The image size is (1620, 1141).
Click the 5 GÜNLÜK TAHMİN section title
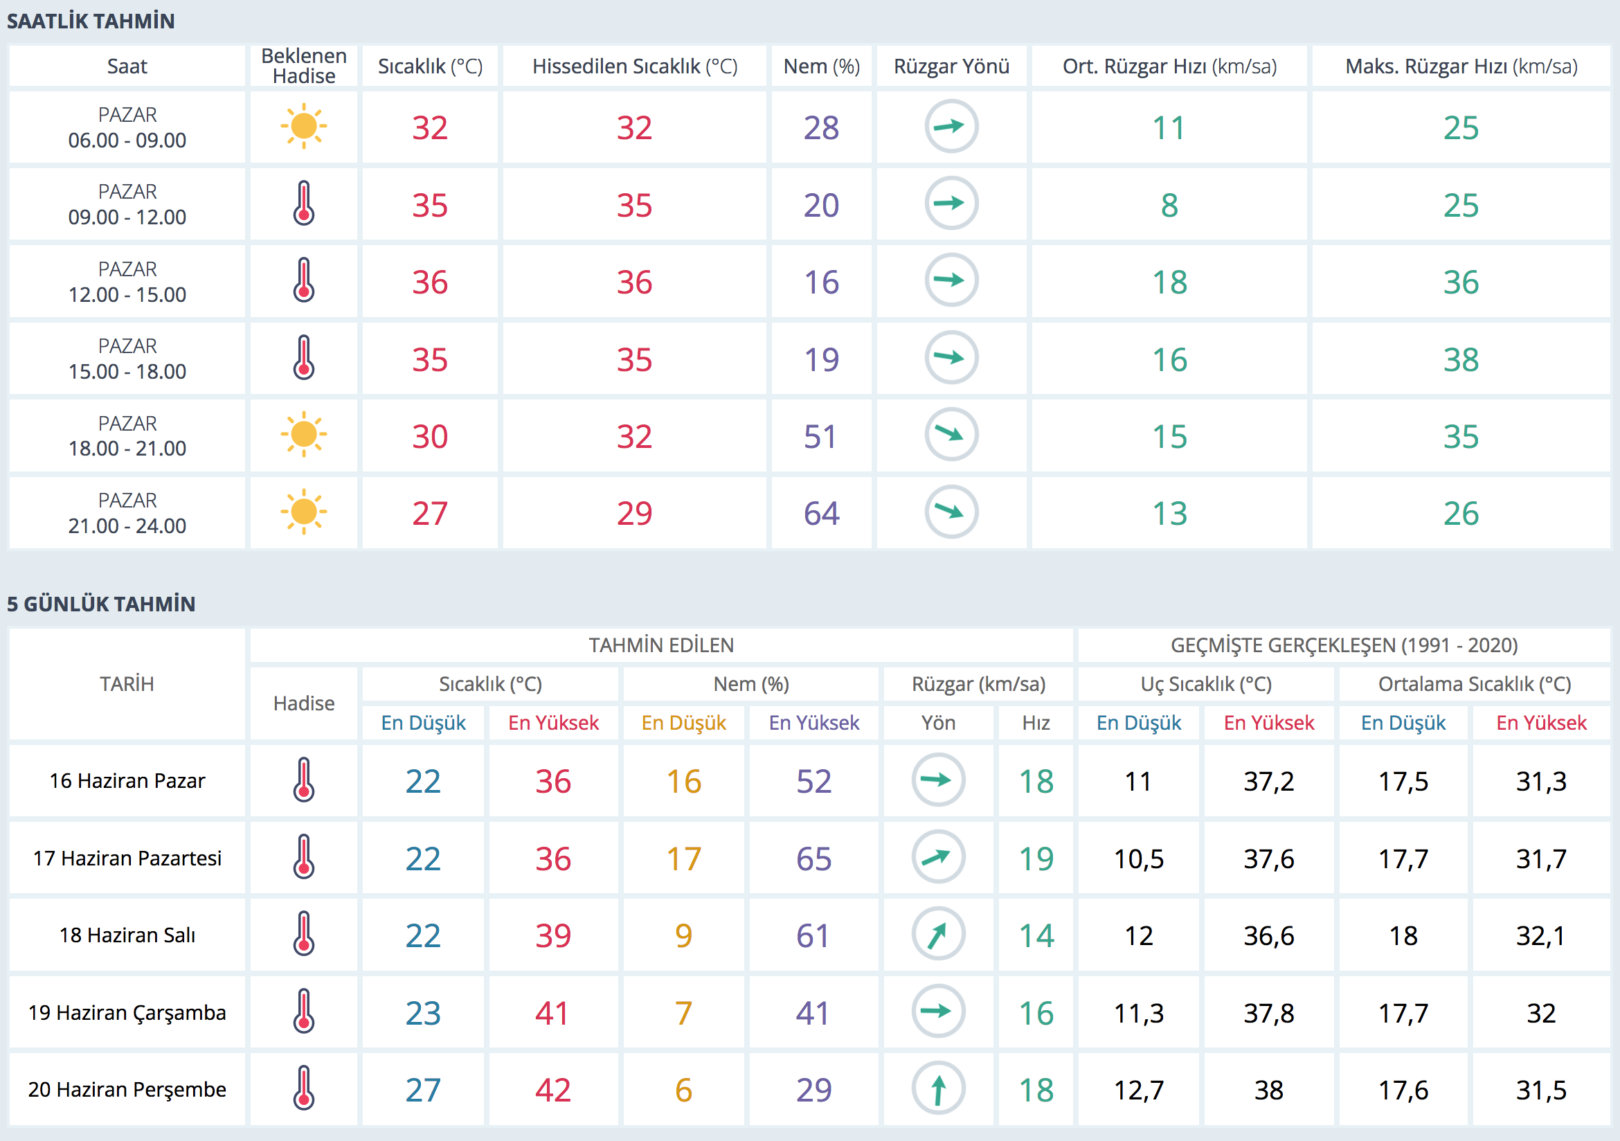pos(101,604)
